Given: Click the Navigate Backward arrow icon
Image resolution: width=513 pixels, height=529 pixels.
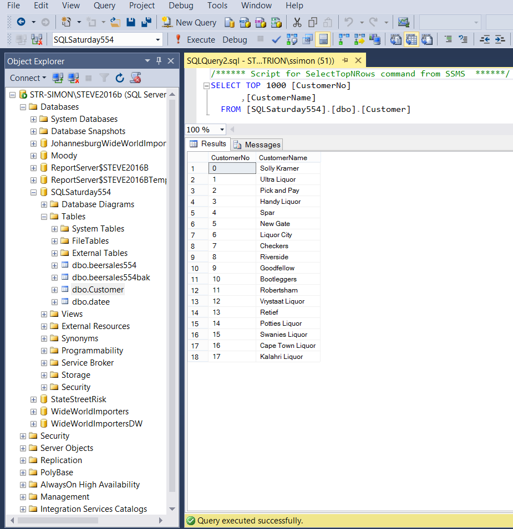Looking at the screenshot, I should 21,22.
